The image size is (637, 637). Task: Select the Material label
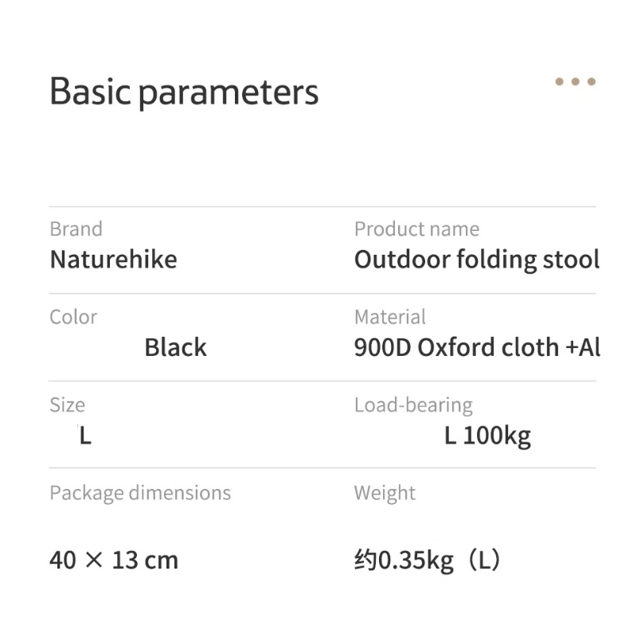[390, 317]
